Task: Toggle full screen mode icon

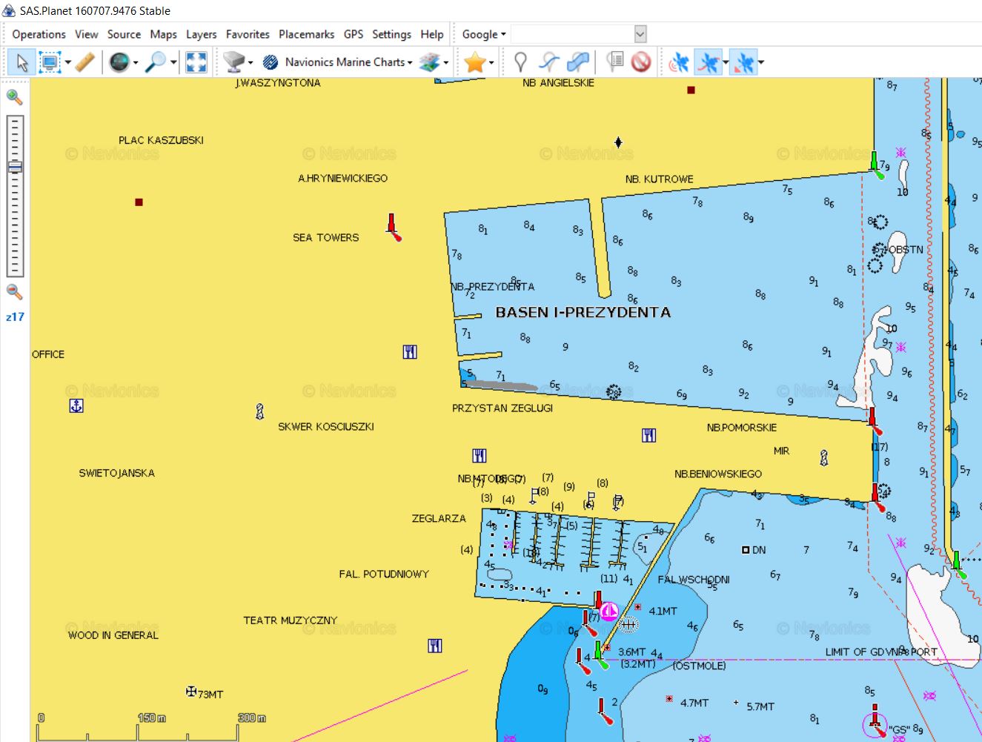Action: coord(196,62)
